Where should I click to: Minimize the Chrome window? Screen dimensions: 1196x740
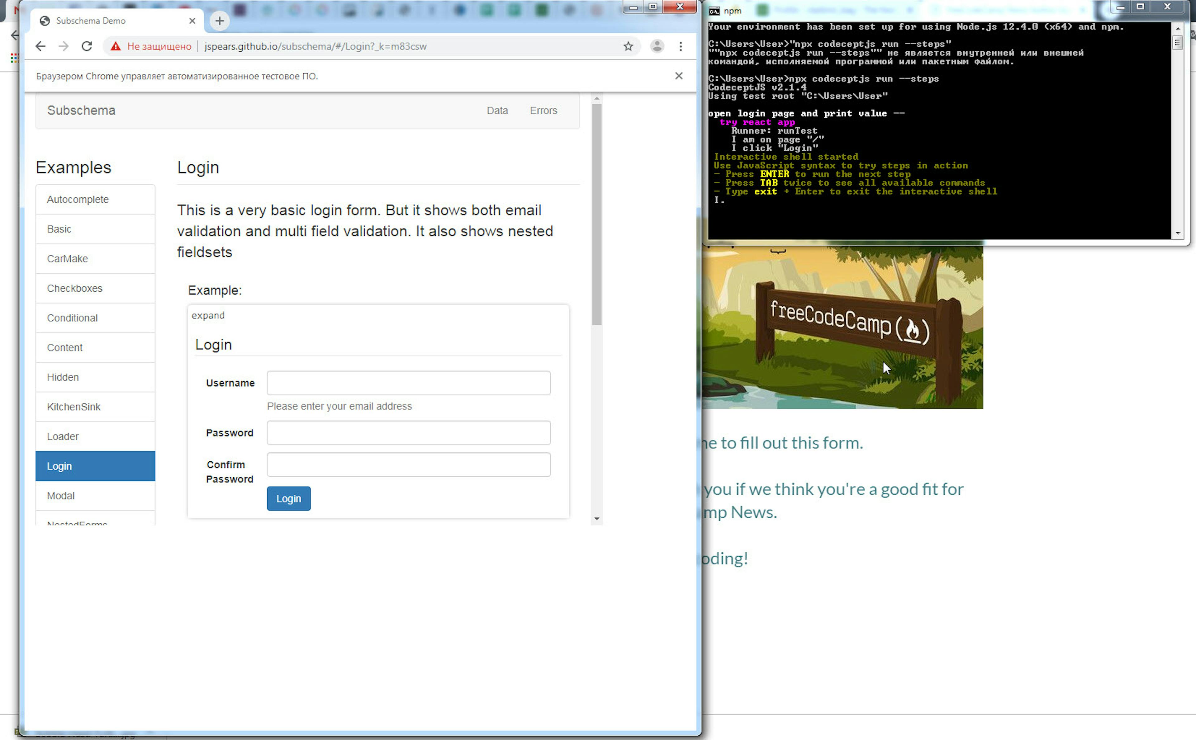point(633,7)
